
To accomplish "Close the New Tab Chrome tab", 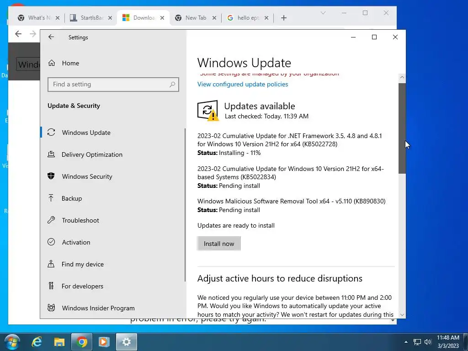I will click(214, 18).
